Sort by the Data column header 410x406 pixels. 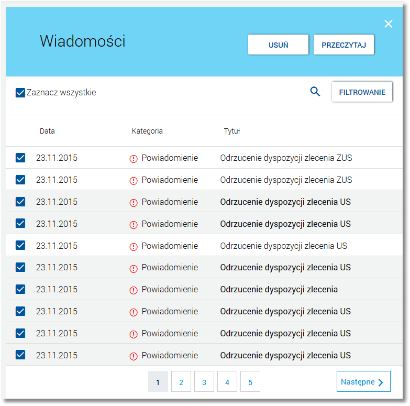click(x=47, y=131)
